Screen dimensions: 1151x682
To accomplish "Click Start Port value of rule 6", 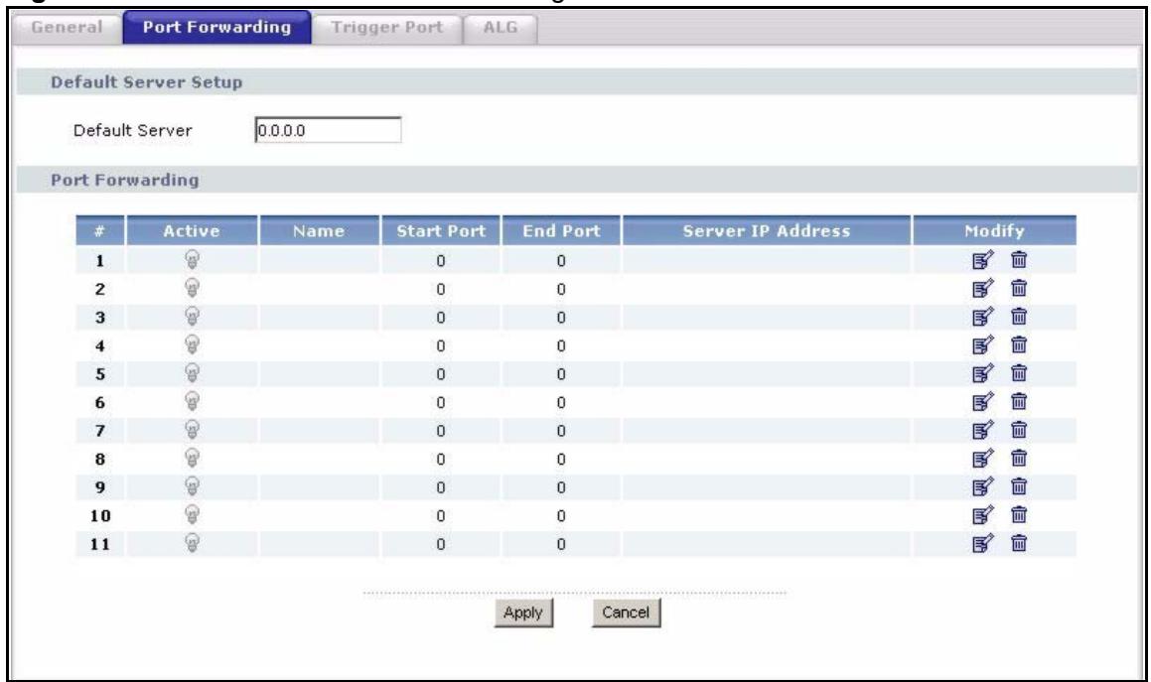I will (440, 402).
